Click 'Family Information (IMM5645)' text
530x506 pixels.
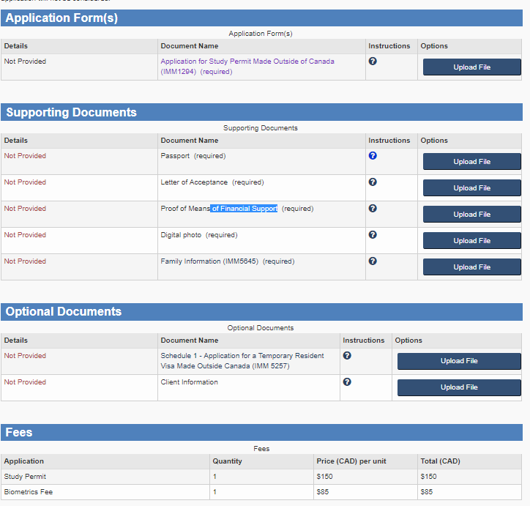209,261
